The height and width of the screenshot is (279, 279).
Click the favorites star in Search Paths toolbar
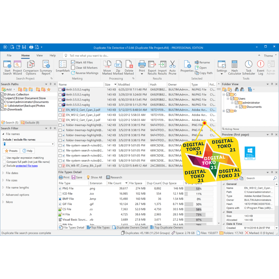pyautogui.click(x=49, y=89)
